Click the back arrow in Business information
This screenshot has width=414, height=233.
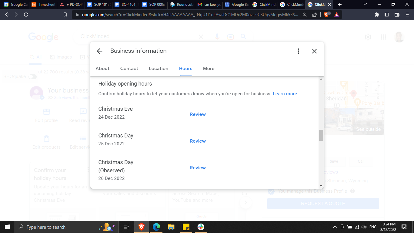point(99,51)
